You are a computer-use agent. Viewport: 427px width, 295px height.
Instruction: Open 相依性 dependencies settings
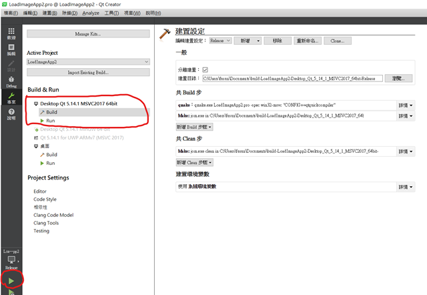coord(40,207)
